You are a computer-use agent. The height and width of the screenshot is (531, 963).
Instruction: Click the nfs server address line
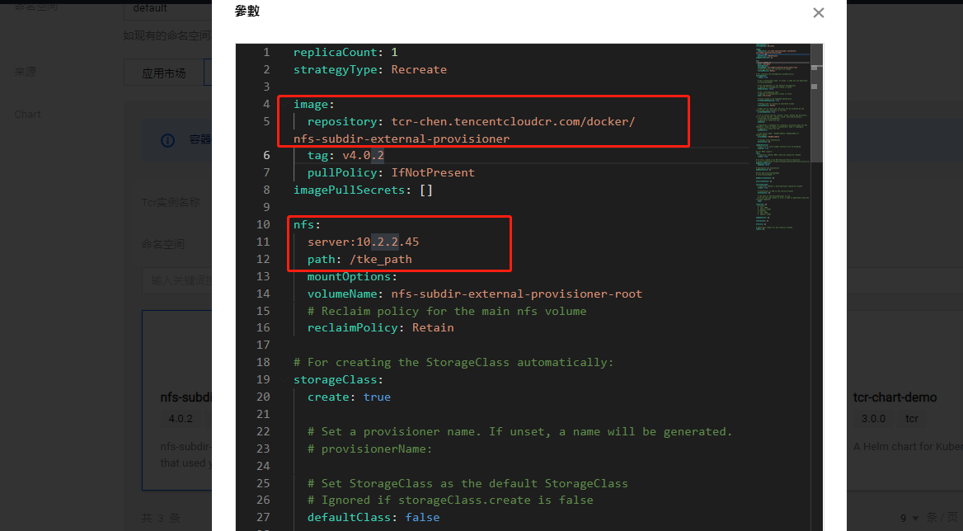tap(363, 242)
